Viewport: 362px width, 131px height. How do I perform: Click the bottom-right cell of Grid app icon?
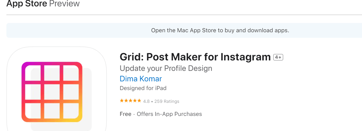coord(71,111)
